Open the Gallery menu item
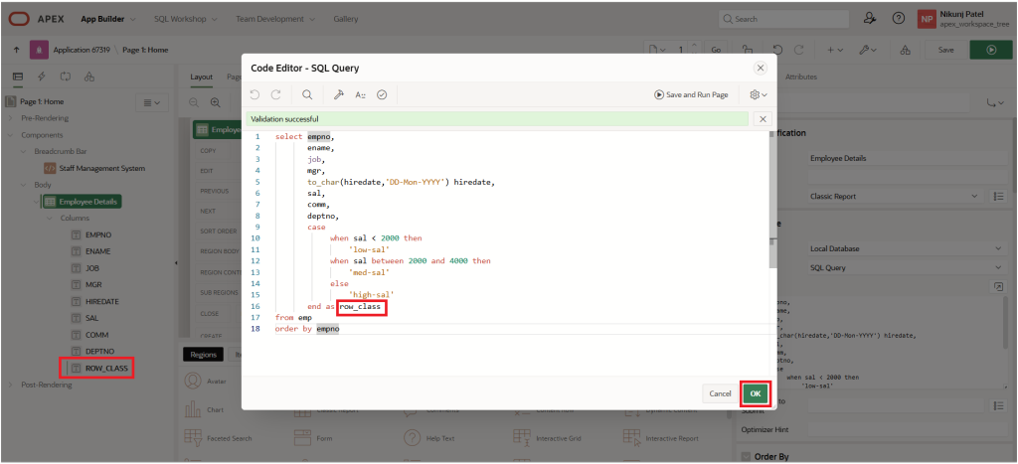Screen dimensions: 1018x464 click(x=346, y=19)
